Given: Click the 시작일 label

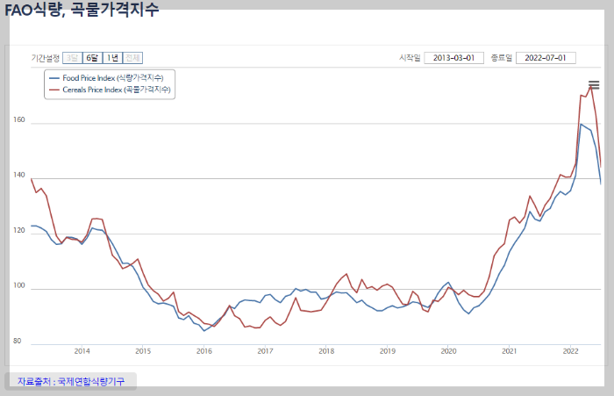Looking at the screenshot, I should 410,58.
